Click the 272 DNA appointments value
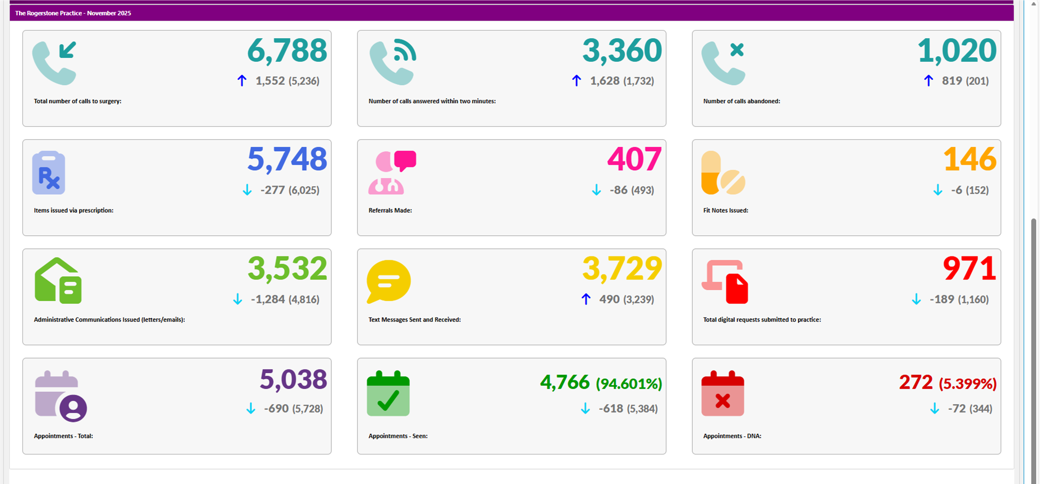 (x=915, y=383)
